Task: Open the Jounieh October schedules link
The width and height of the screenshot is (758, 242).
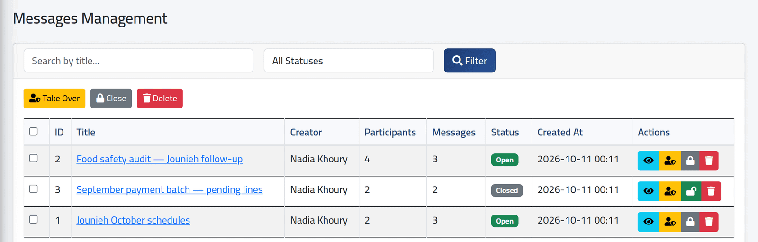Action: click(x=133, y=220)
